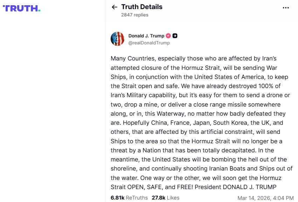Viewport: 298px width, 202px height.
Task: Click the @realDonaldTrump handle
Action: (149, 43)
